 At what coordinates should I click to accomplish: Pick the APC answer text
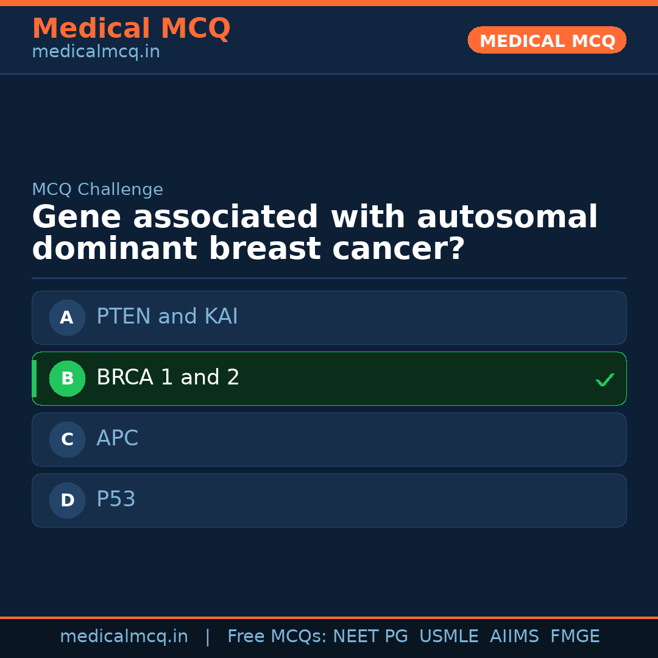(x=117, y=439)
